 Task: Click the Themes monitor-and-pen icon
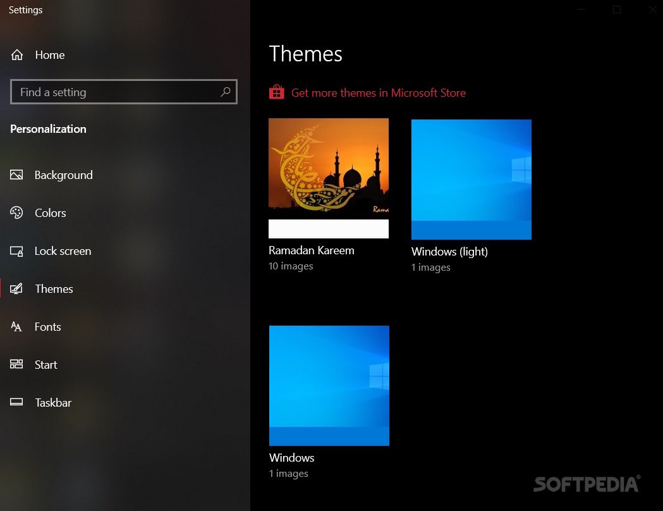coord(16,288)
